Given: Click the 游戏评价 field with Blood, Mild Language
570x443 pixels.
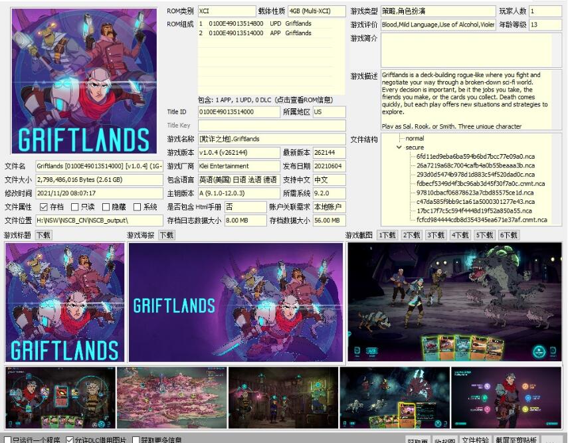Looking at the screenshot, I should click(438, 25).
